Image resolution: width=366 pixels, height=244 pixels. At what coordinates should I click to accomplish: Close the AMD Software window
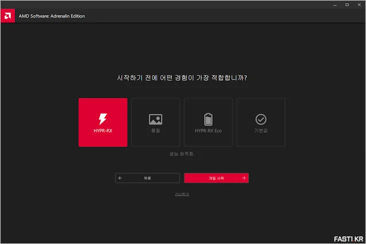[359, 5]
